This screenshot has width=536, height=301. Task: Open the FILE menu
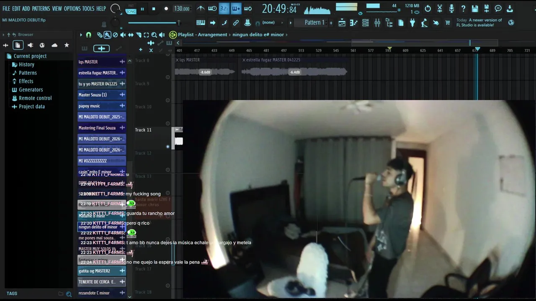(6, 8)
